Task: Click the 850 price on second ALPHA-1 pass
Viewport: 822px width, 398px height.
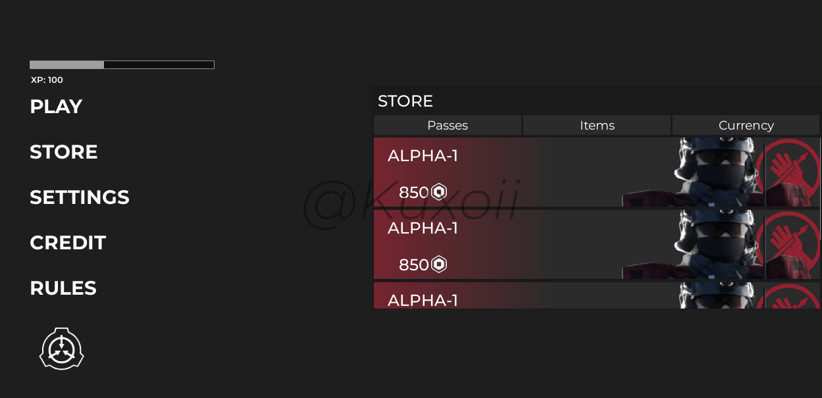Action: 414,264
